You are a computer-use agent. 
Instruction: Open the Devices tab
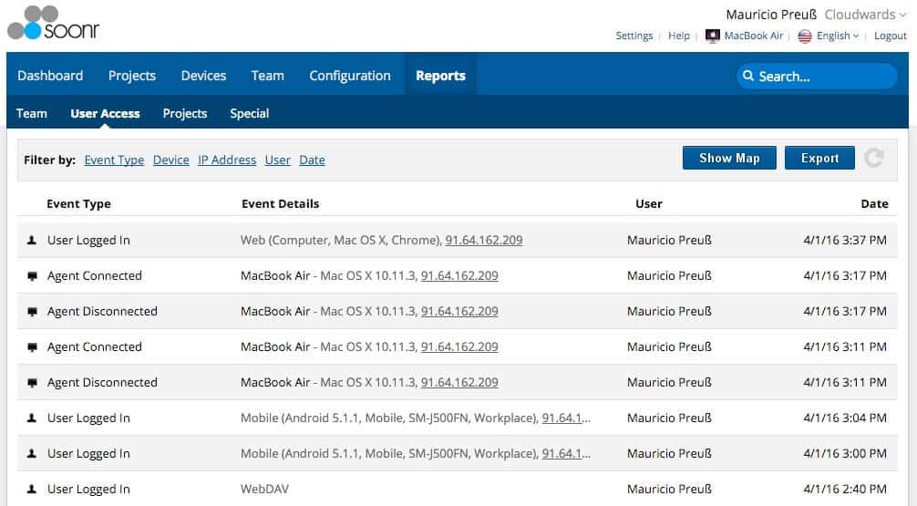point(203,76)
